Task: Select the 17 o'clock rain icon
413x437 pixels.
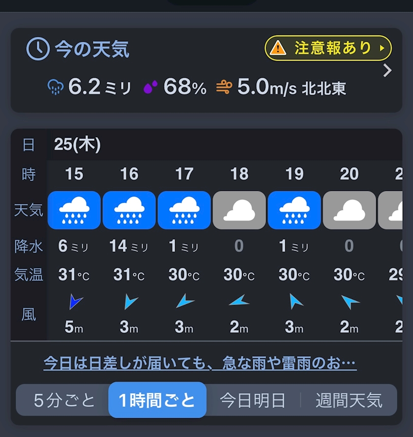Action: coord(184,210)
